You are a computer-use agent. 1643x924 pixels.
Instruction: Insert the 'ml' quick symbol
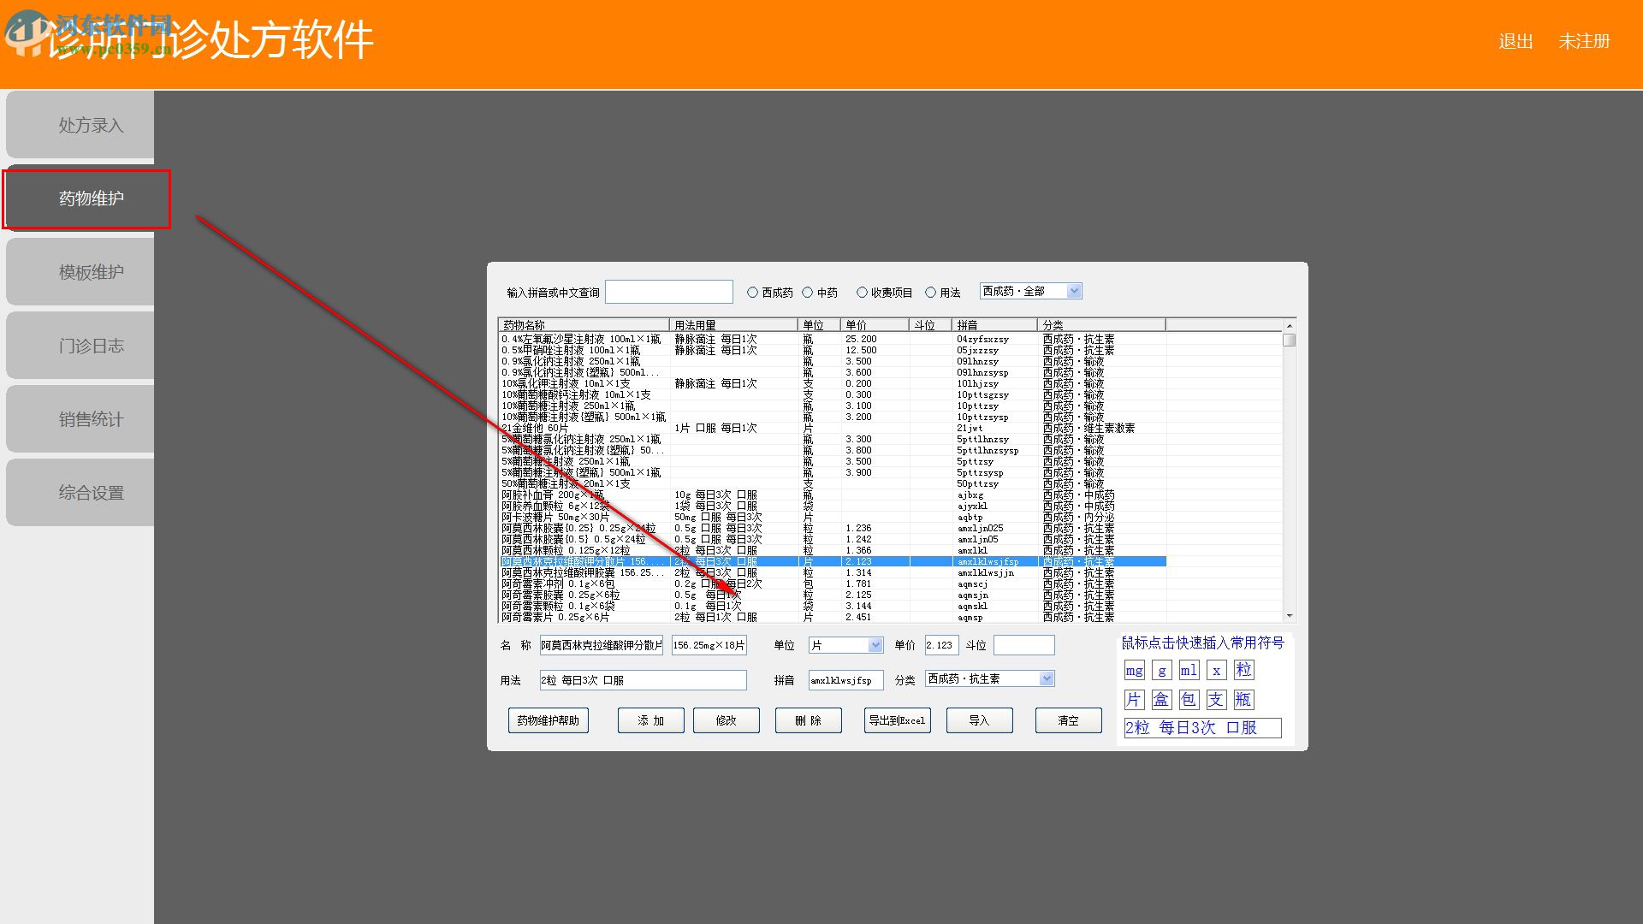pos(1189,671)
